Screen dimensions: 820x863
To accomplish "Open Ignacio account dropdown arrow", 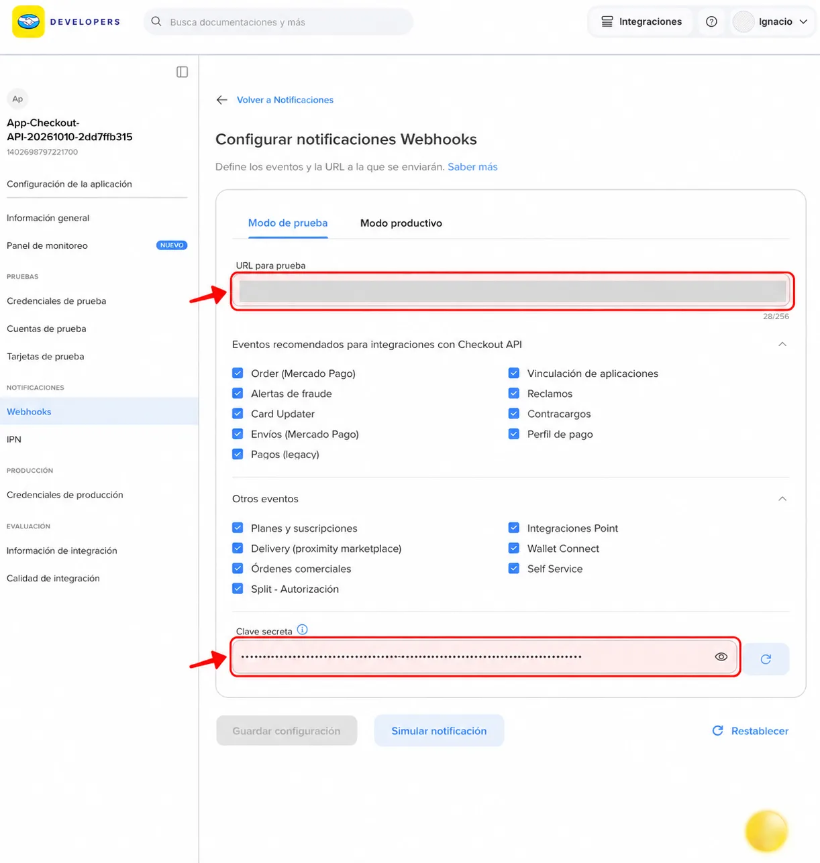I will click(x=803, y=21).
